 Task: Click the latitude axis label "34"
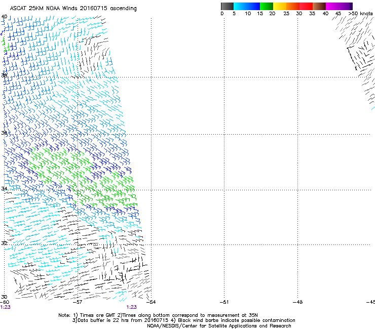coord(4,188)
